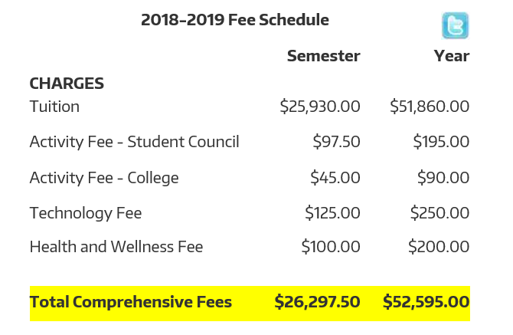Select the Semester column header
Screen dimensions: 513x335
pos(323,56)
